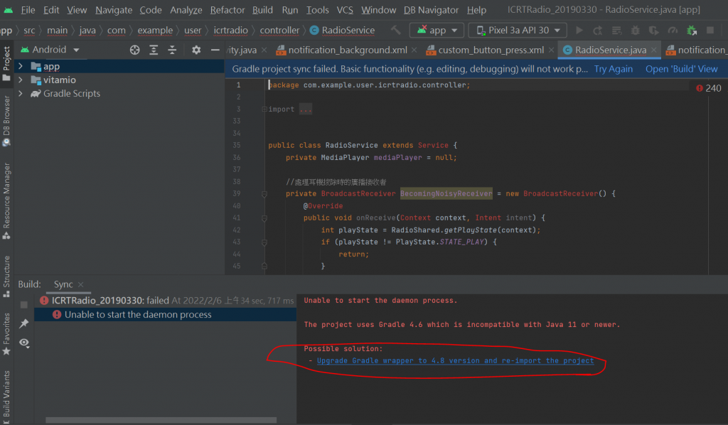Open the Structure tool window
Image resolution: width=728 pixels, height=425 pixels.
pos(6,276)
